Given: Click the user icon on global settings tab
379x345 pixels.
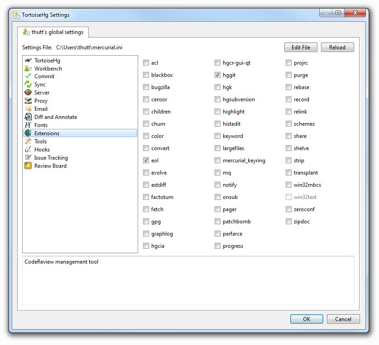Looking at the screenshot, I should point(26,32).
